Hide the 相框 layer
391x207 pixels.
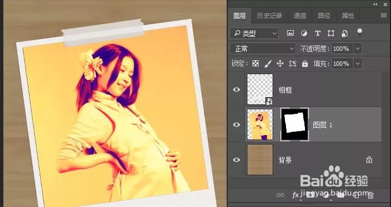pos(236,89)
